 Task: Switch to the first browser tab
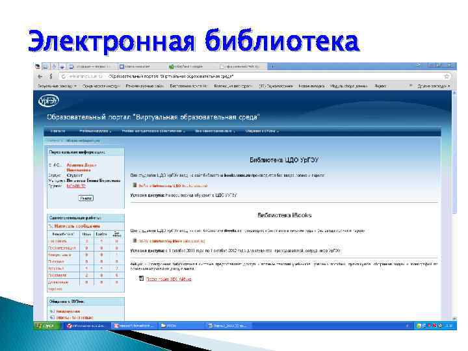click(x=91, y=66)
